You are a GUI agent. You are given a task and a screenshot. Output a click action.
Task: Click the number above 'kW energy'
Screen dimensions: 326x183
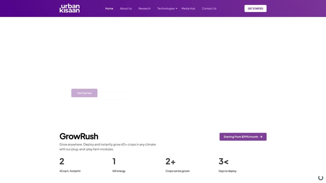tap(114, 161)
